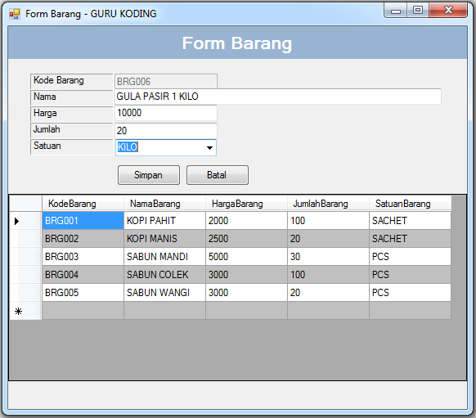Viewport: 476px width, 418px height.
Task: Sort by NamaBarang column header
Action: [x=164, y=204]
